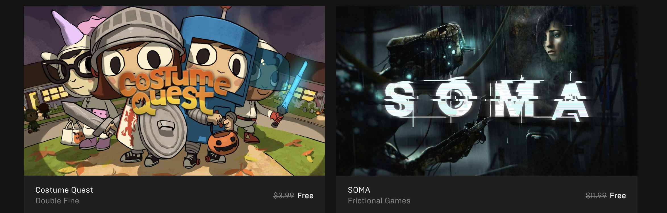
Task: Click the glitchy SOMA logo text
Action: point(486,99)
